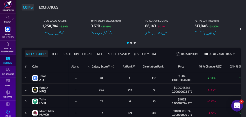The height and width of the screenshot is (117, 246).
Task: Open Munch Token MUNCH coin link
Action: pyautogui.click(x=47, y=113)
